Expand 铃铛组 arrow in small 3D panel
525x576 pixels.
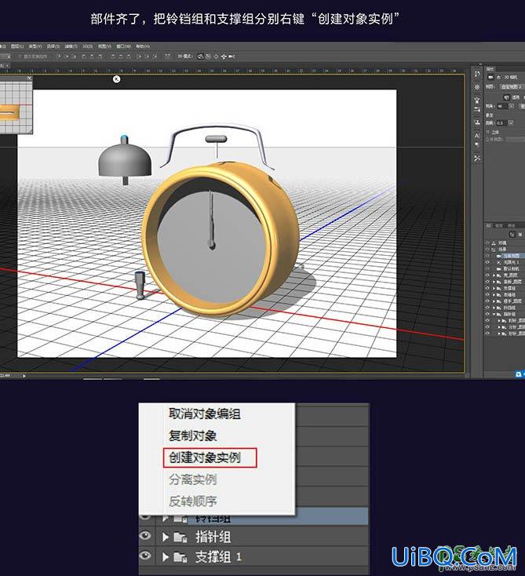(494, 308)
